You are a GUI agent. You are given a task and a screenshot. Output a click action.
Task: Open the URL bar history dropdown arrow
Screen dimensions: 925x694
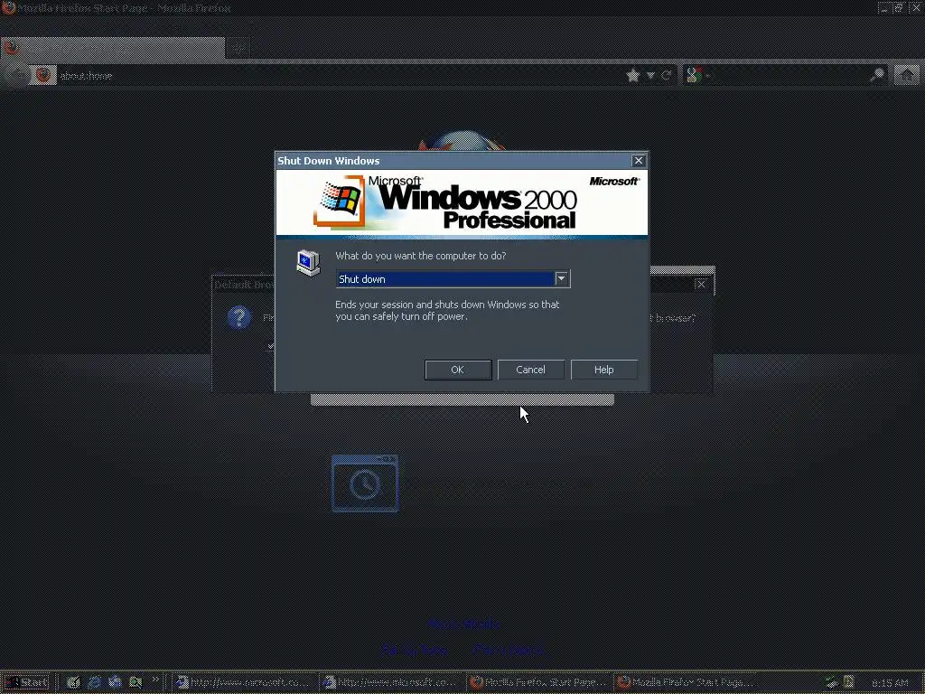point(650,76)
